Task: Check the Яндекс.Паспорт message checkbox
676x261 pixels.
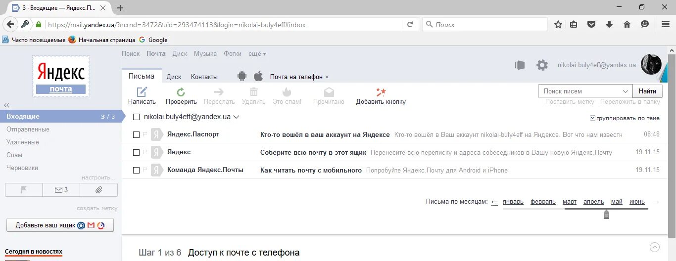Action: point(137,134)
